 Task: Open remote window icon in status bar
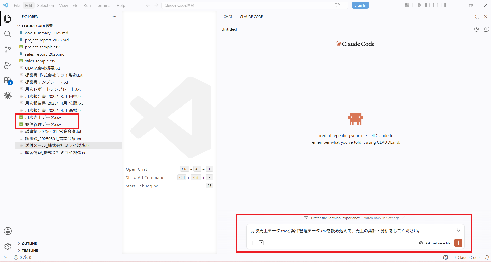pos(6,257)
